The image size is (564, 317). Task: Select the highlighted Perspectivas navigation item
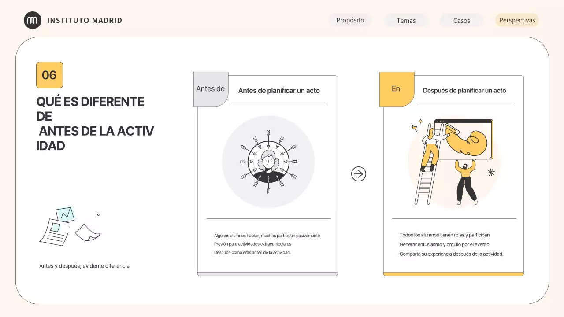point(517,20)
